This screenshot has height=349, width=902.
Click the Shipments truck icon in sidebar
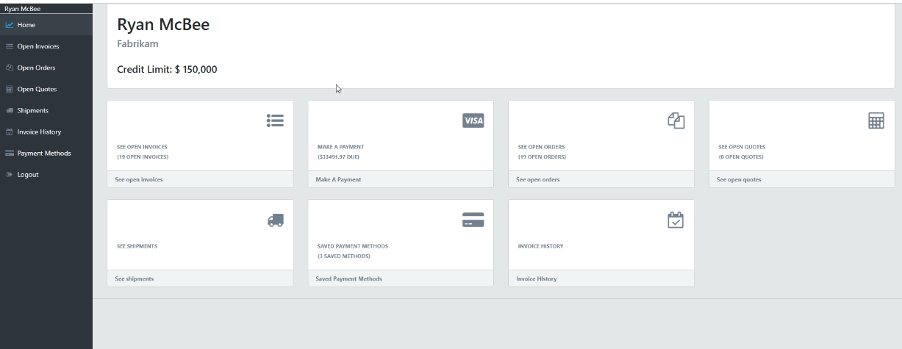10,110
